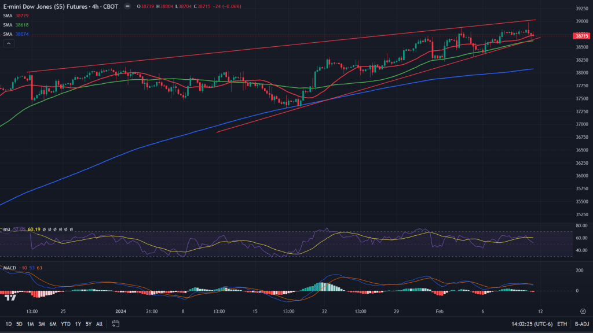The image size is (593, 333).
Task: Click the TradingView logo icon
Action: click(10, 297)
